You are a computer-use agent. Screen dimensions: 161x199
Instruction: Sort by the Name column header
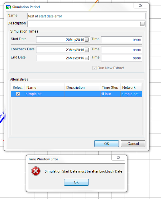pyautogui.click(x=45, y=87)
